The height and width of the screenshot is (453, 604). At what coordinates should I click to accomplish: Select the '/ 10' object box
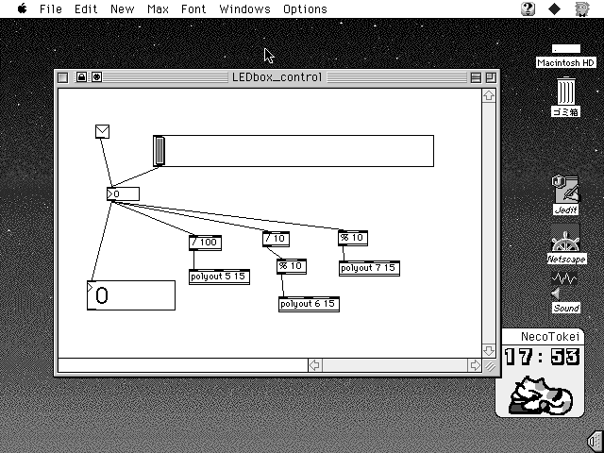pyautogui.click(x=276, y=239)
